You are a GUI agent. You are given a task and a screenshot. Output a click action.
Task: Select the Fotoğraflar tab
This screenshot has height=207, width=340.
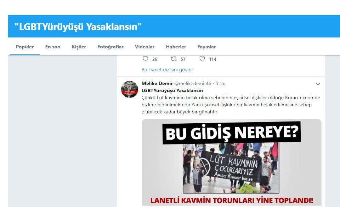click(x=110, y=47)
